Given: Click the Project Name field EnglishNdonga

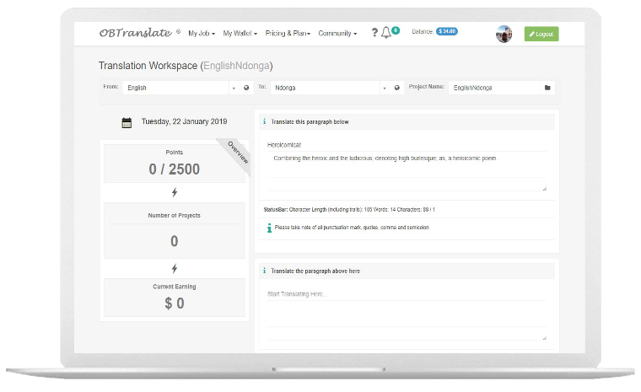Looking at the screenshot, I should pyautogui.click(x=494, y=88).
